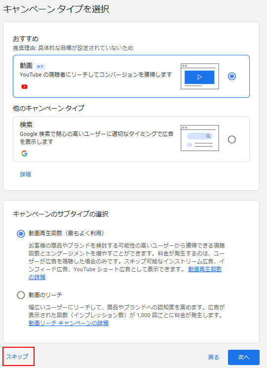Click the YouTube logo icon under 動画
The height and width of the screenshot is (368, 267).
tap(24, 87)
